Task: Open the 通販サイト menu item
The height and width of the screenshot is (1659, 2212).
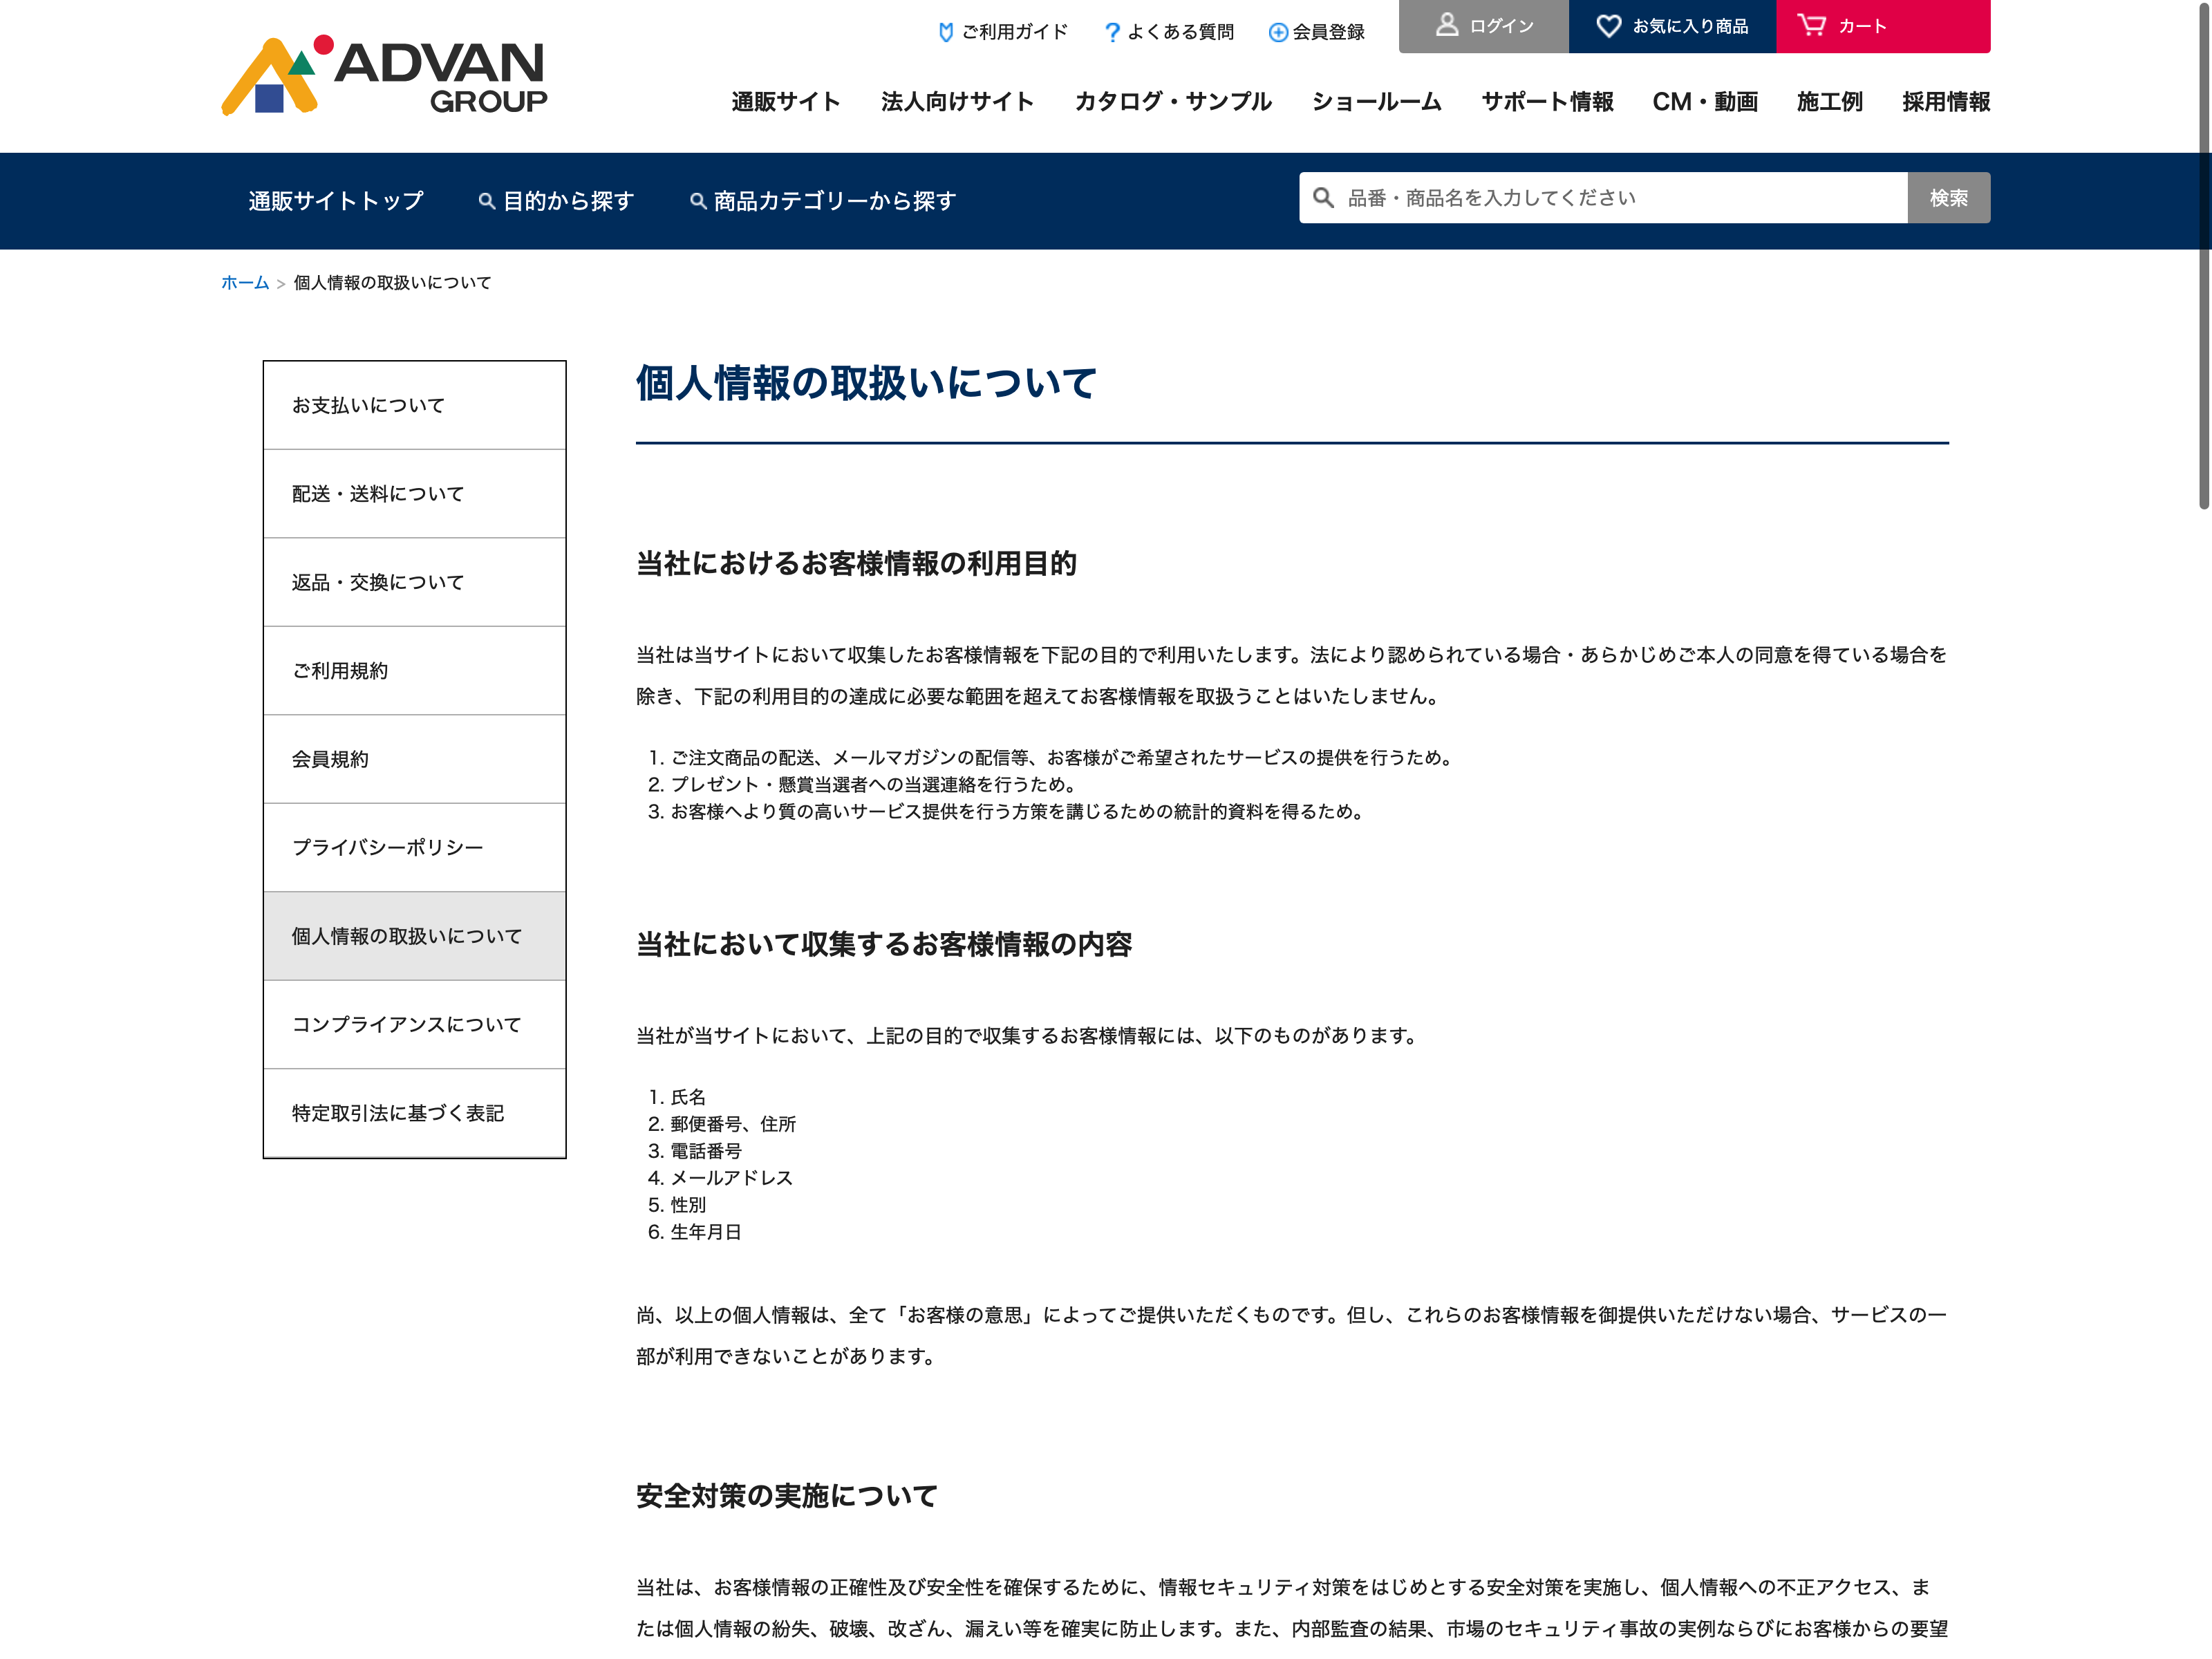Action: (x=785, y=102)
